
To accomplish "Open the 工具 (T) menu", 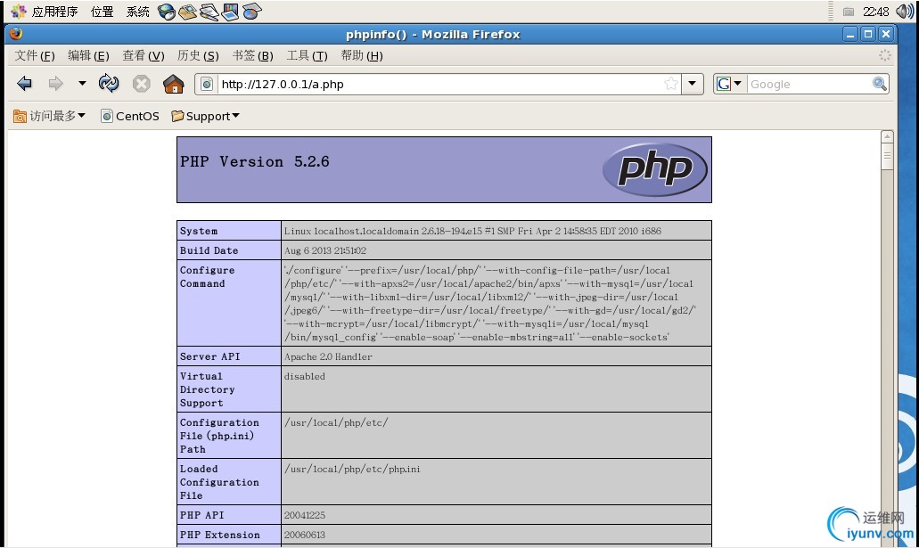I will click(307, 55).
